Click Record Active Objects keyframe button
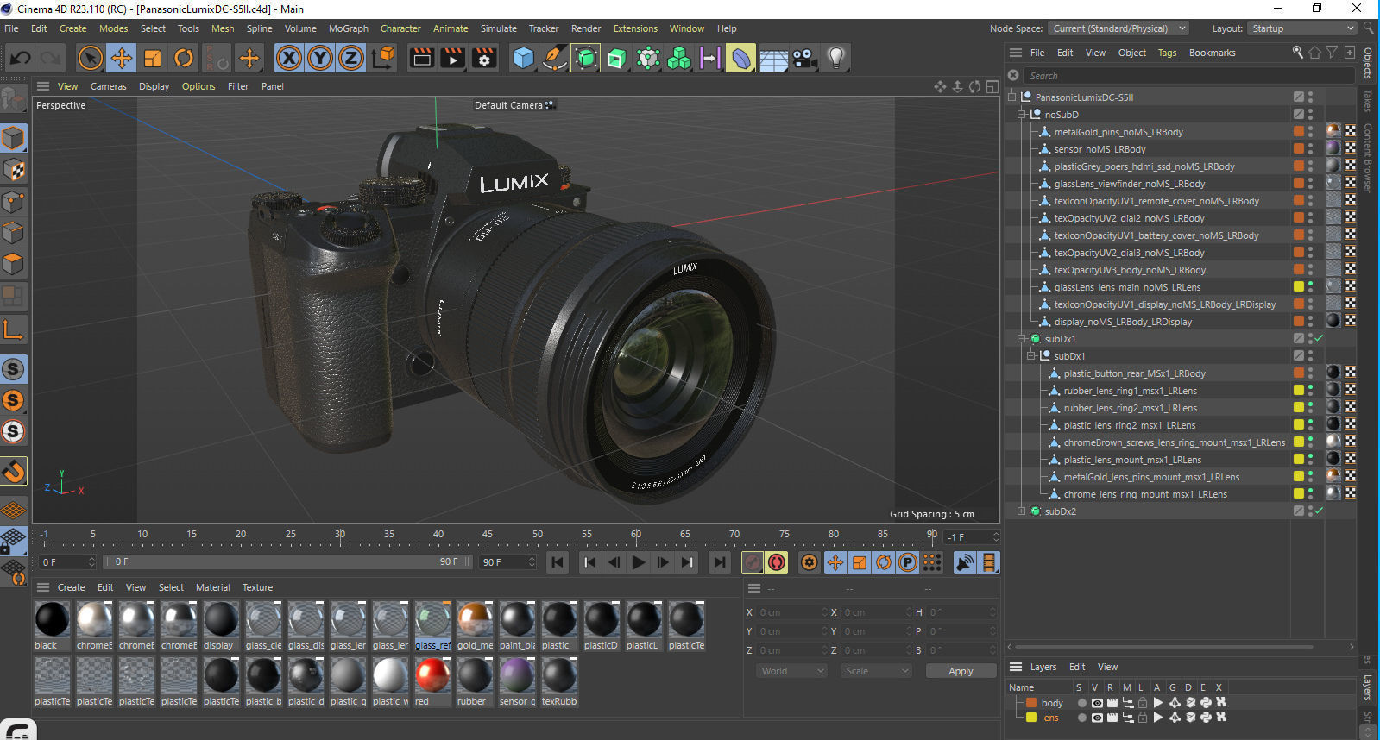 [x=753, y=562]
